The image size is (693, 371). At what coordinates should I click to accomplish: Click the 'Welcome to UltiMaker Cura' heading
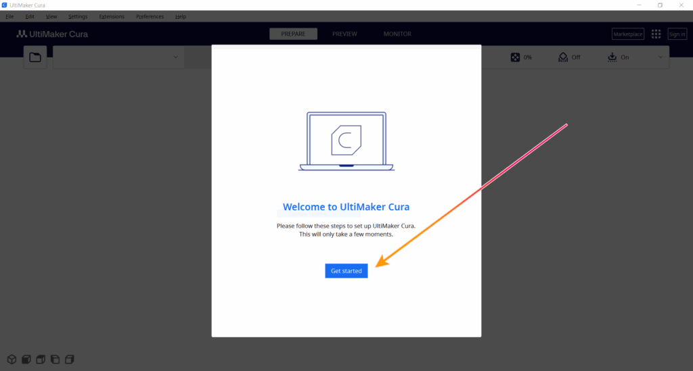point(346,207)
